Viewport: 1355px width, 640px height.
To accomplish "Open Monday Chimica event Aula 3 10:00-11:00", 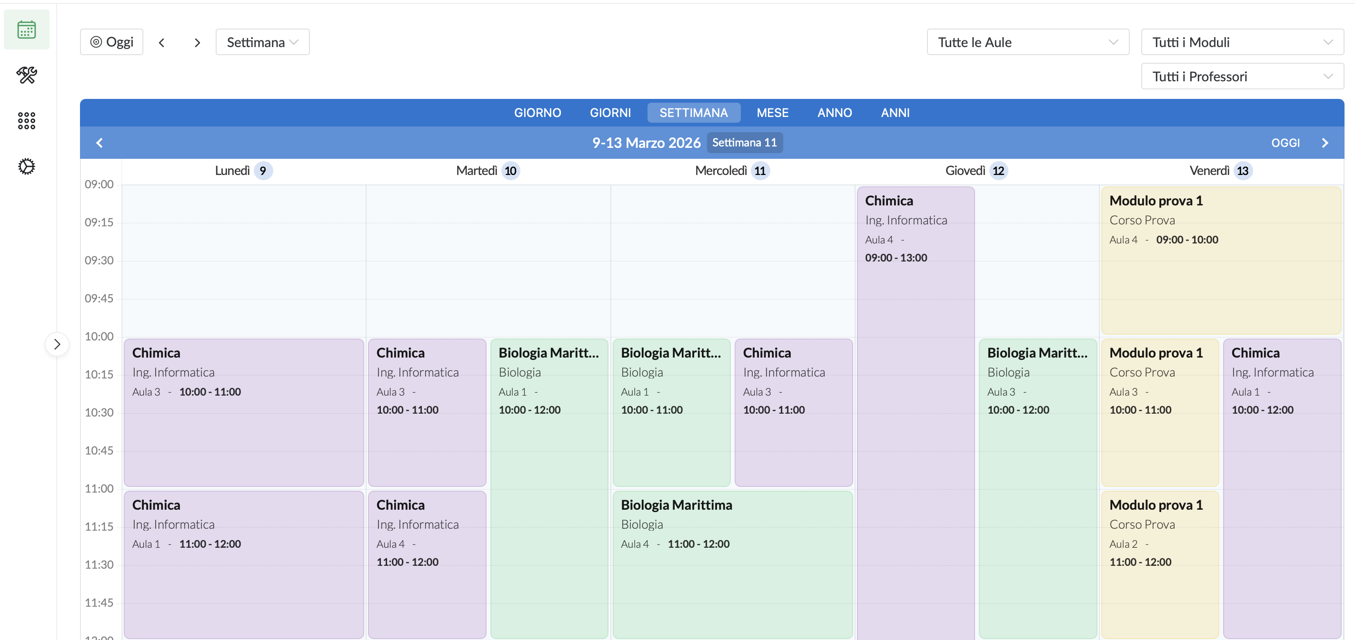I will click(x=244, y=412).
